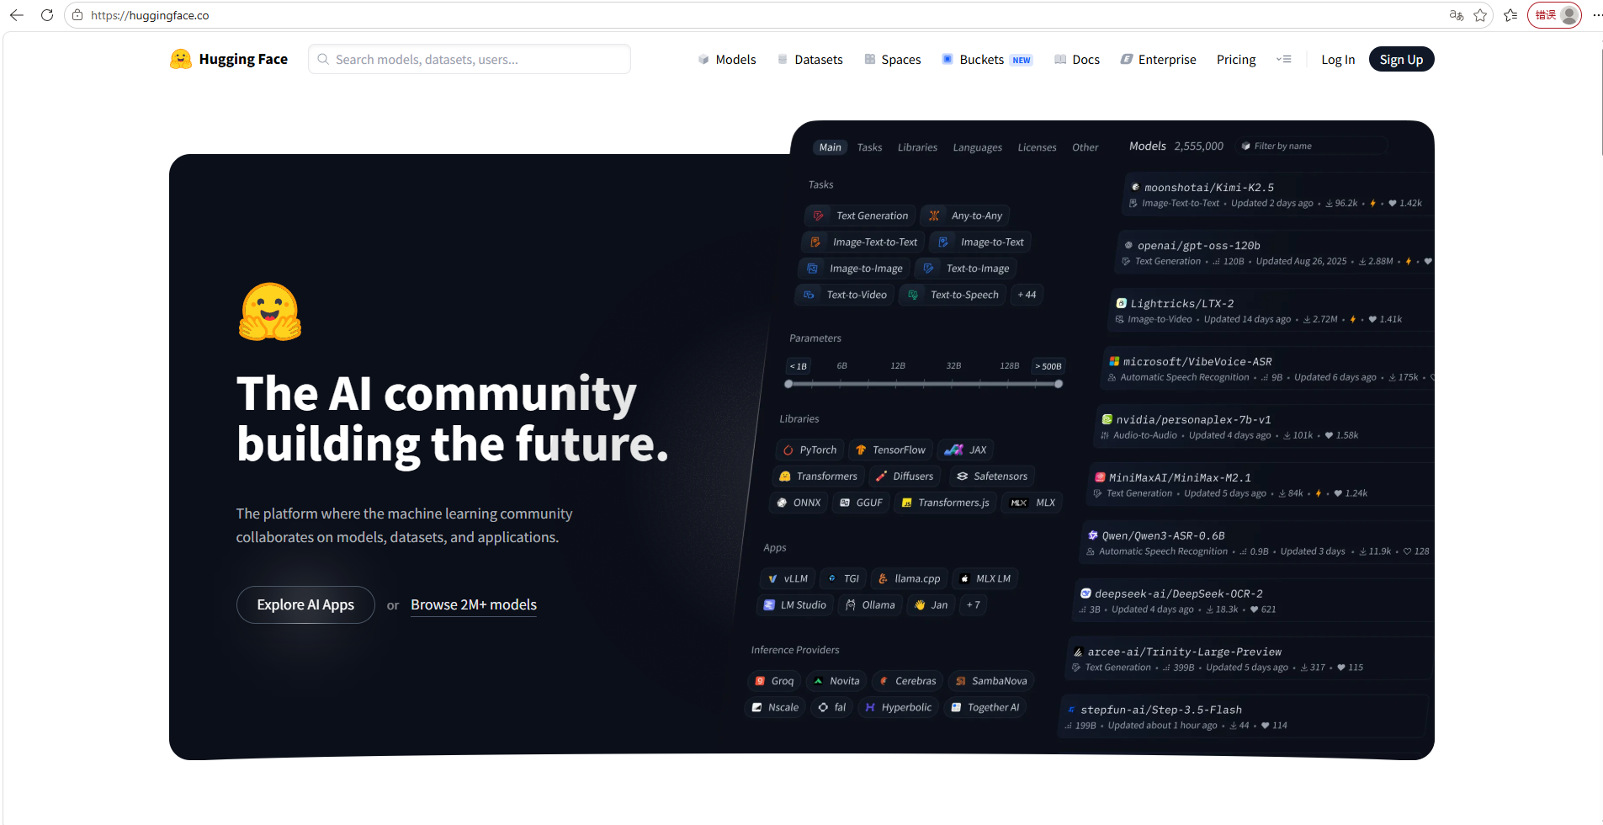Select the Groq inference provider chip
The height and width of the screenshot is (825, 1603).
click(774, 681)
